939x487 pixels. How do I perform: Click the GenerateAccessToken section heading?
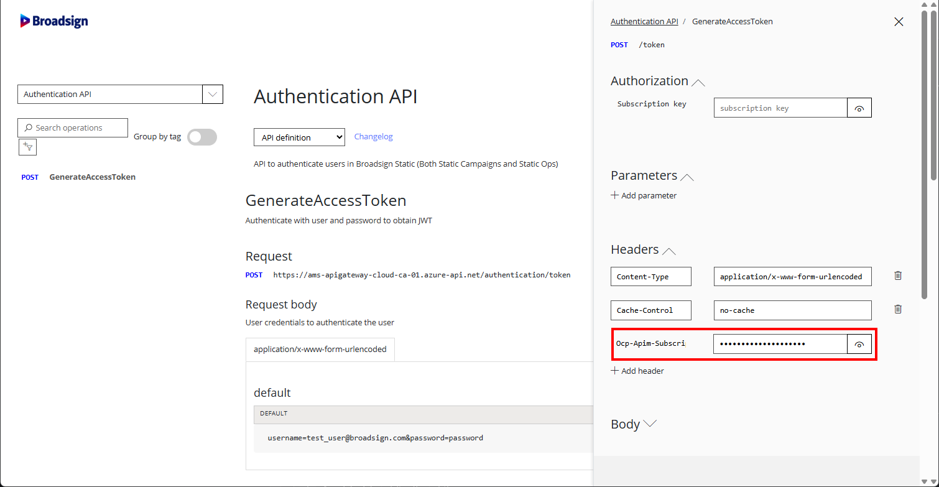point(326,200)
